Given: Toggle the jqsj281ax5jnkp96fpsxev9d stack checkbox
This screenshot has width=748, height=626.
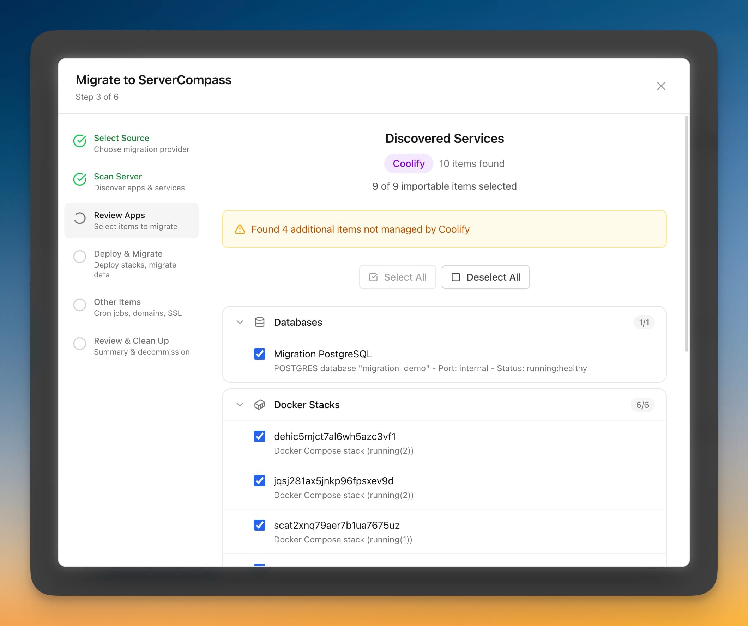Looking at the screenshot, I should click(x=260, y=481).
